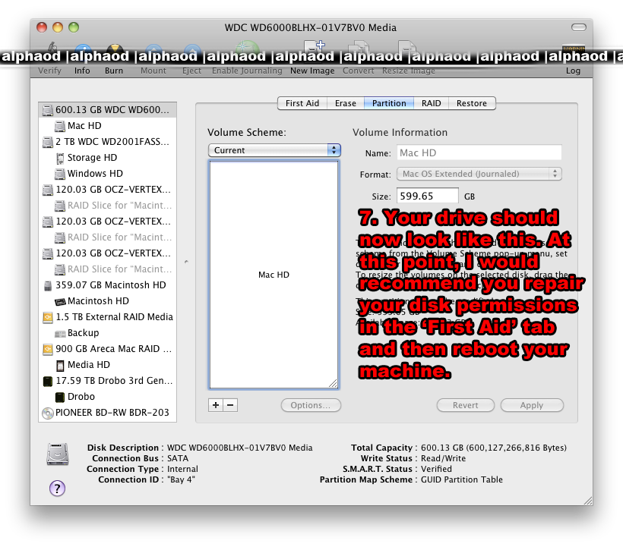Open the Format Mac OS Extended dropdown
Viewport: 623px width, 547px height.
click(x=479, y=174)
